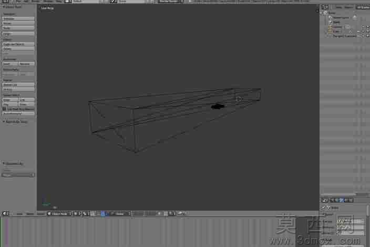Image resolution: width=370 pixels, height=247 pixels.
Task: Open outliner editor type selector icon
Action: tap(325, 7)
